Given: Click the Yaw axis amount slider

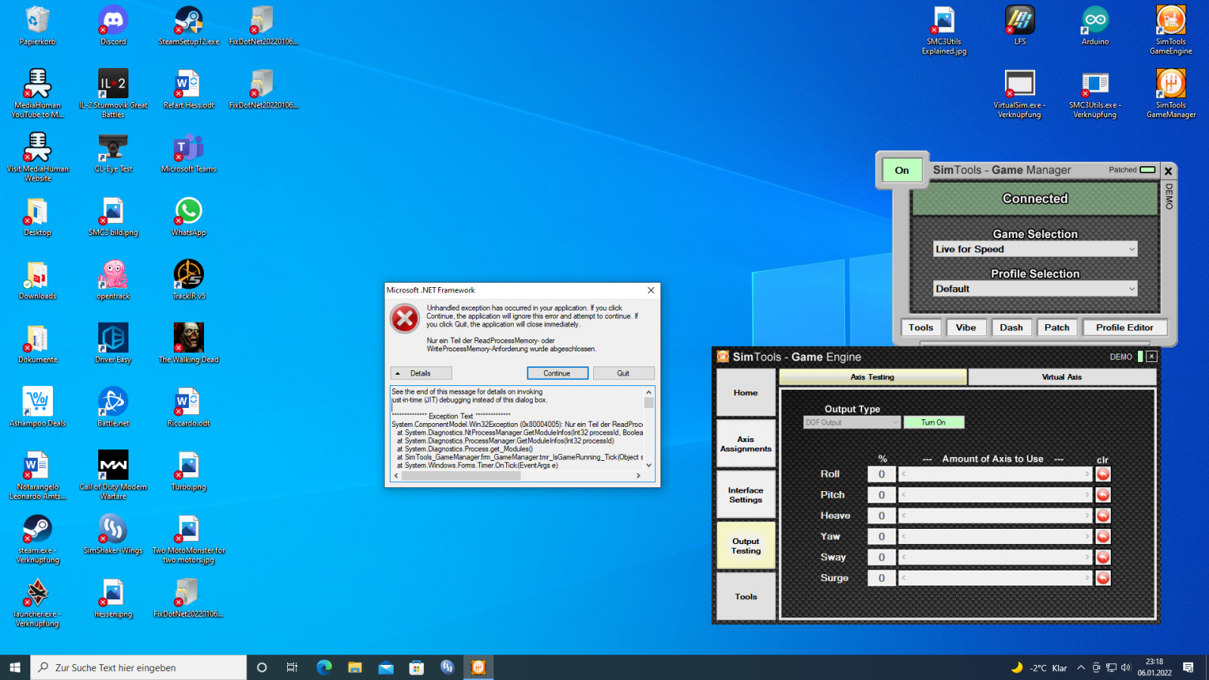Looking at the screenshot, I should pos(995,536).
